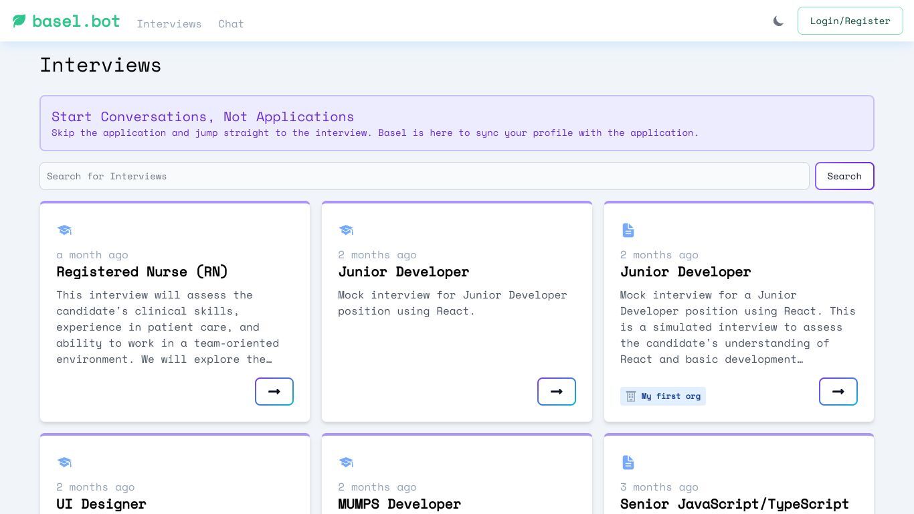Select the Registered Nurse (RN) title
Screen dimensions: 914x514
pos(143,272)
